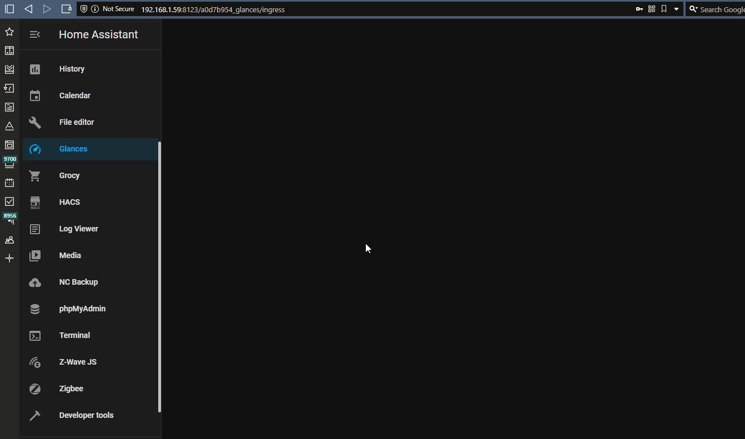745x439 pixels.
Task: Click the HACS icon in the sidebar
Action: pos(34,202)
